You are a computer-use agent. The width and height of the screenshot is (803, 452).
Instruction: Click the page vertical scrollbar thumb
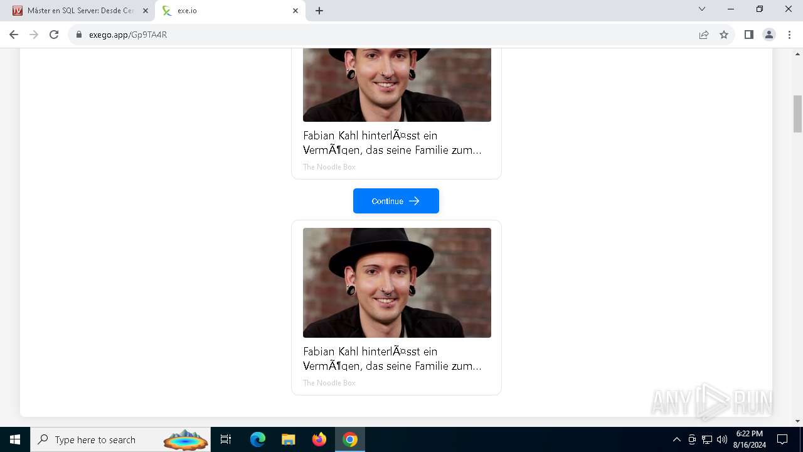point(797,114)
